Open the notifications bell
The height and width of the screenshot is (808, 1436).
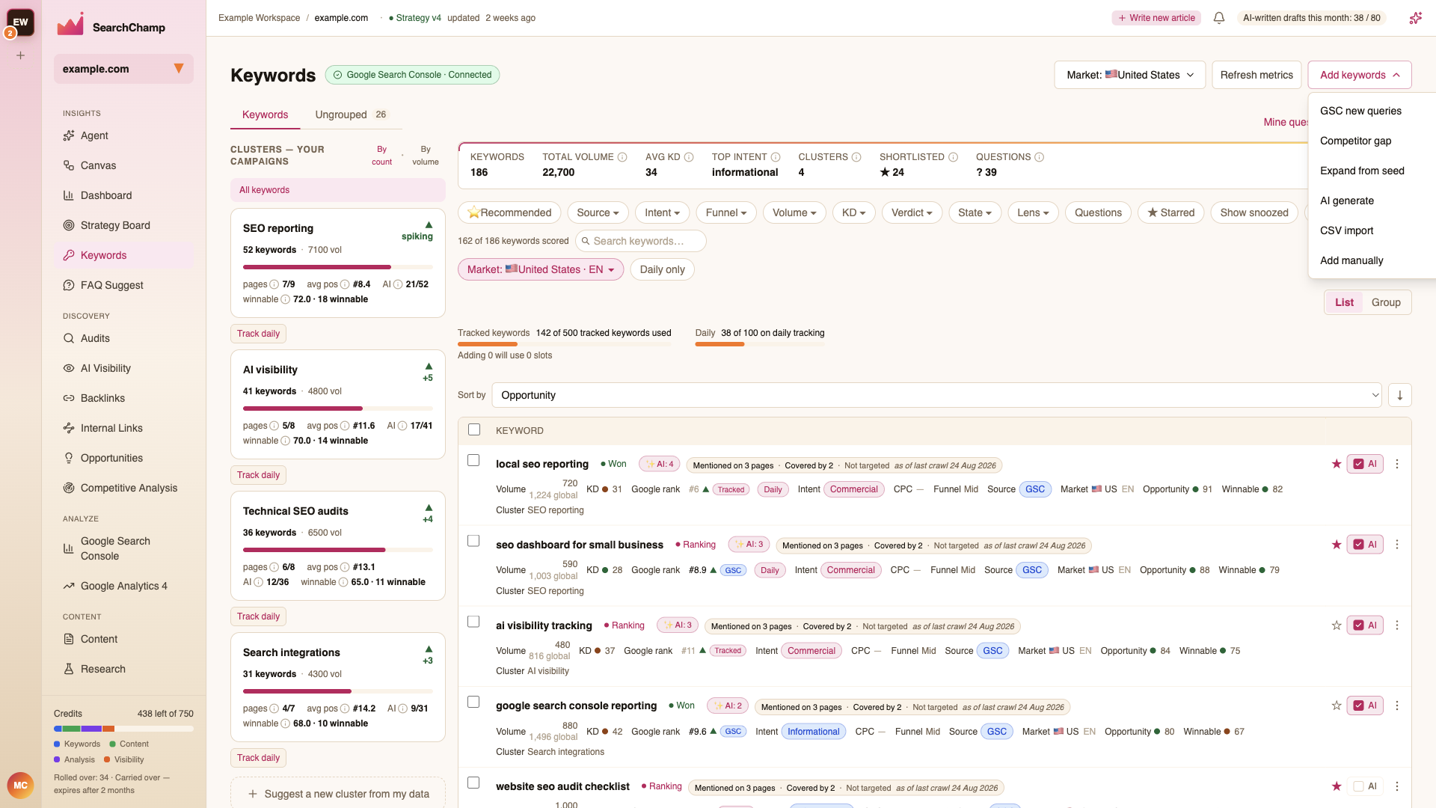click(x=1219, y=18)
